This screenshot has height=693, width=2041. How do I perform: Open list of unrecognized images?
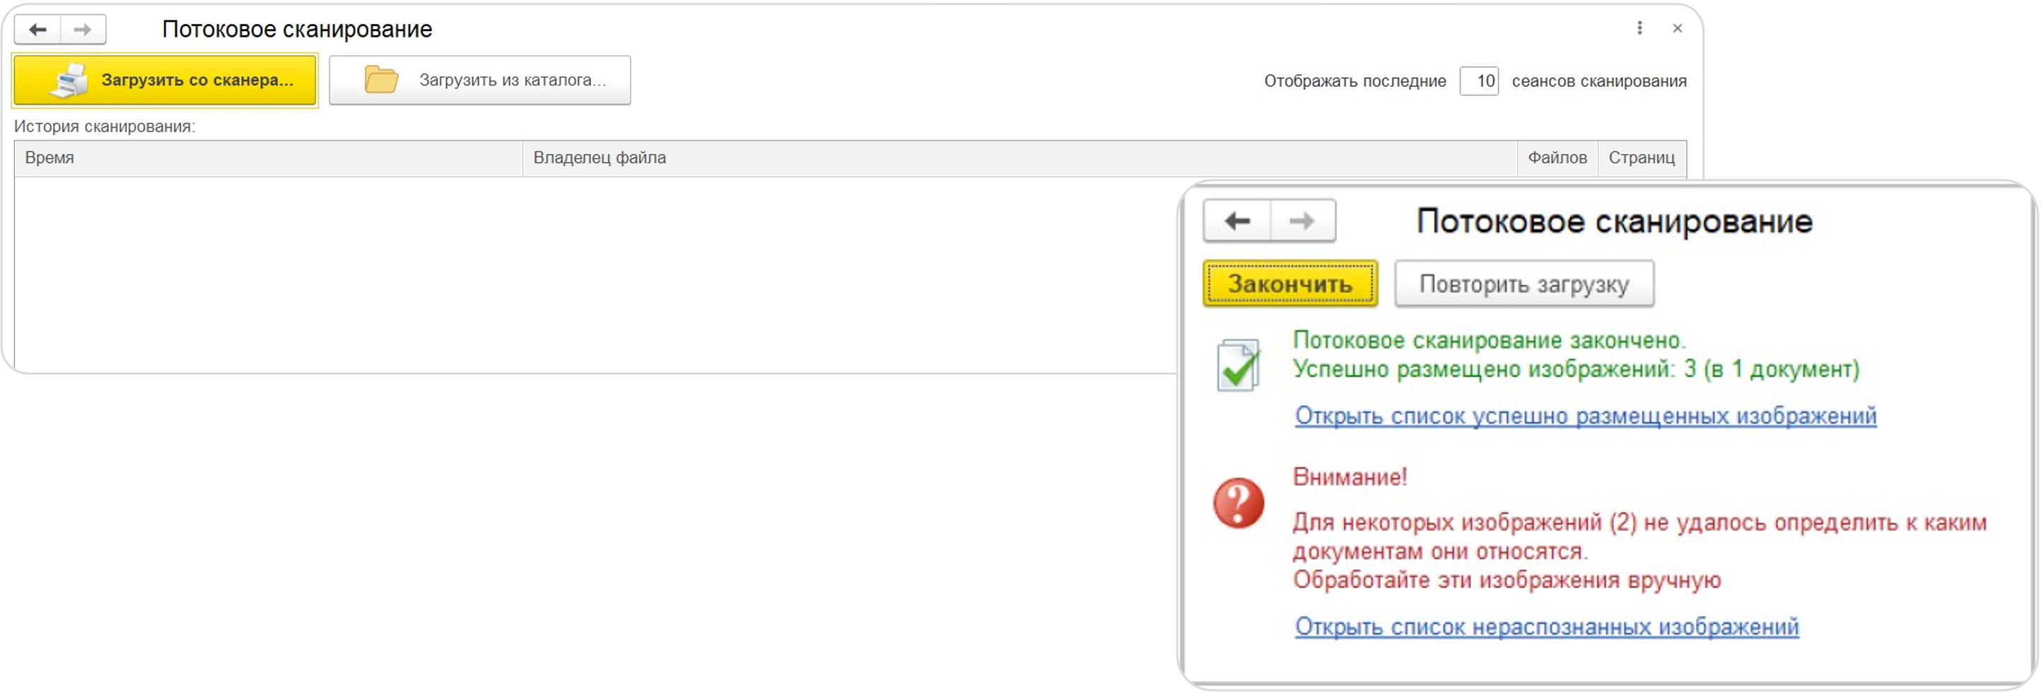click(1547, 627)
